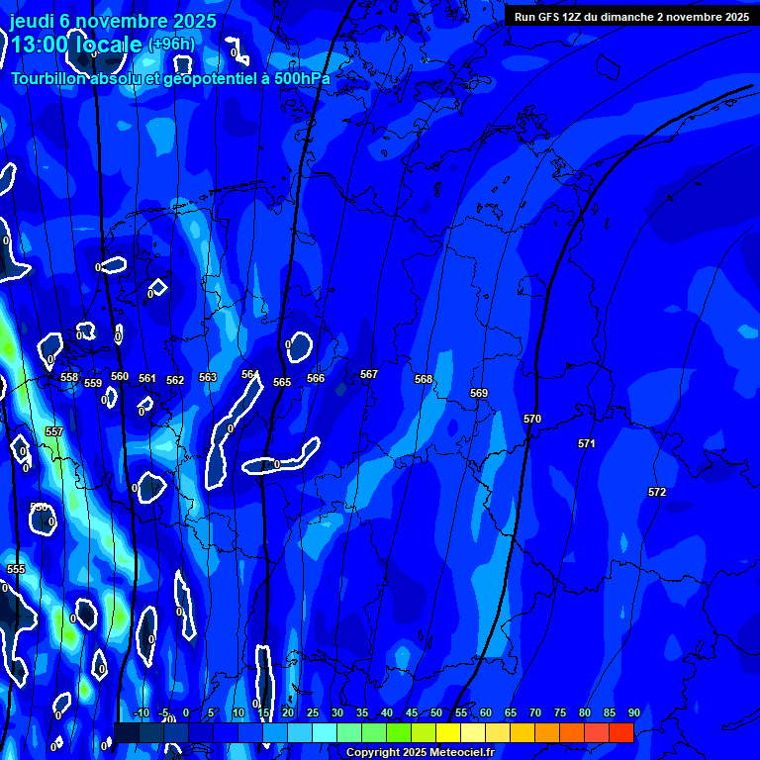Click the 570 geopotential contour label
Viewport: 760px width, 760px height.
[532, 419]
